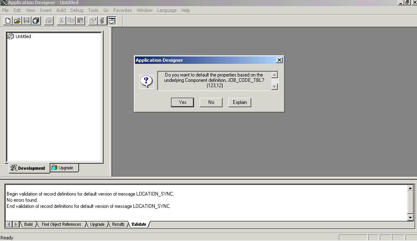The height and width of the screenshot is (241, 417).
Task: Toggle the project workspace view icon
Action: click(x=112, y=20)
